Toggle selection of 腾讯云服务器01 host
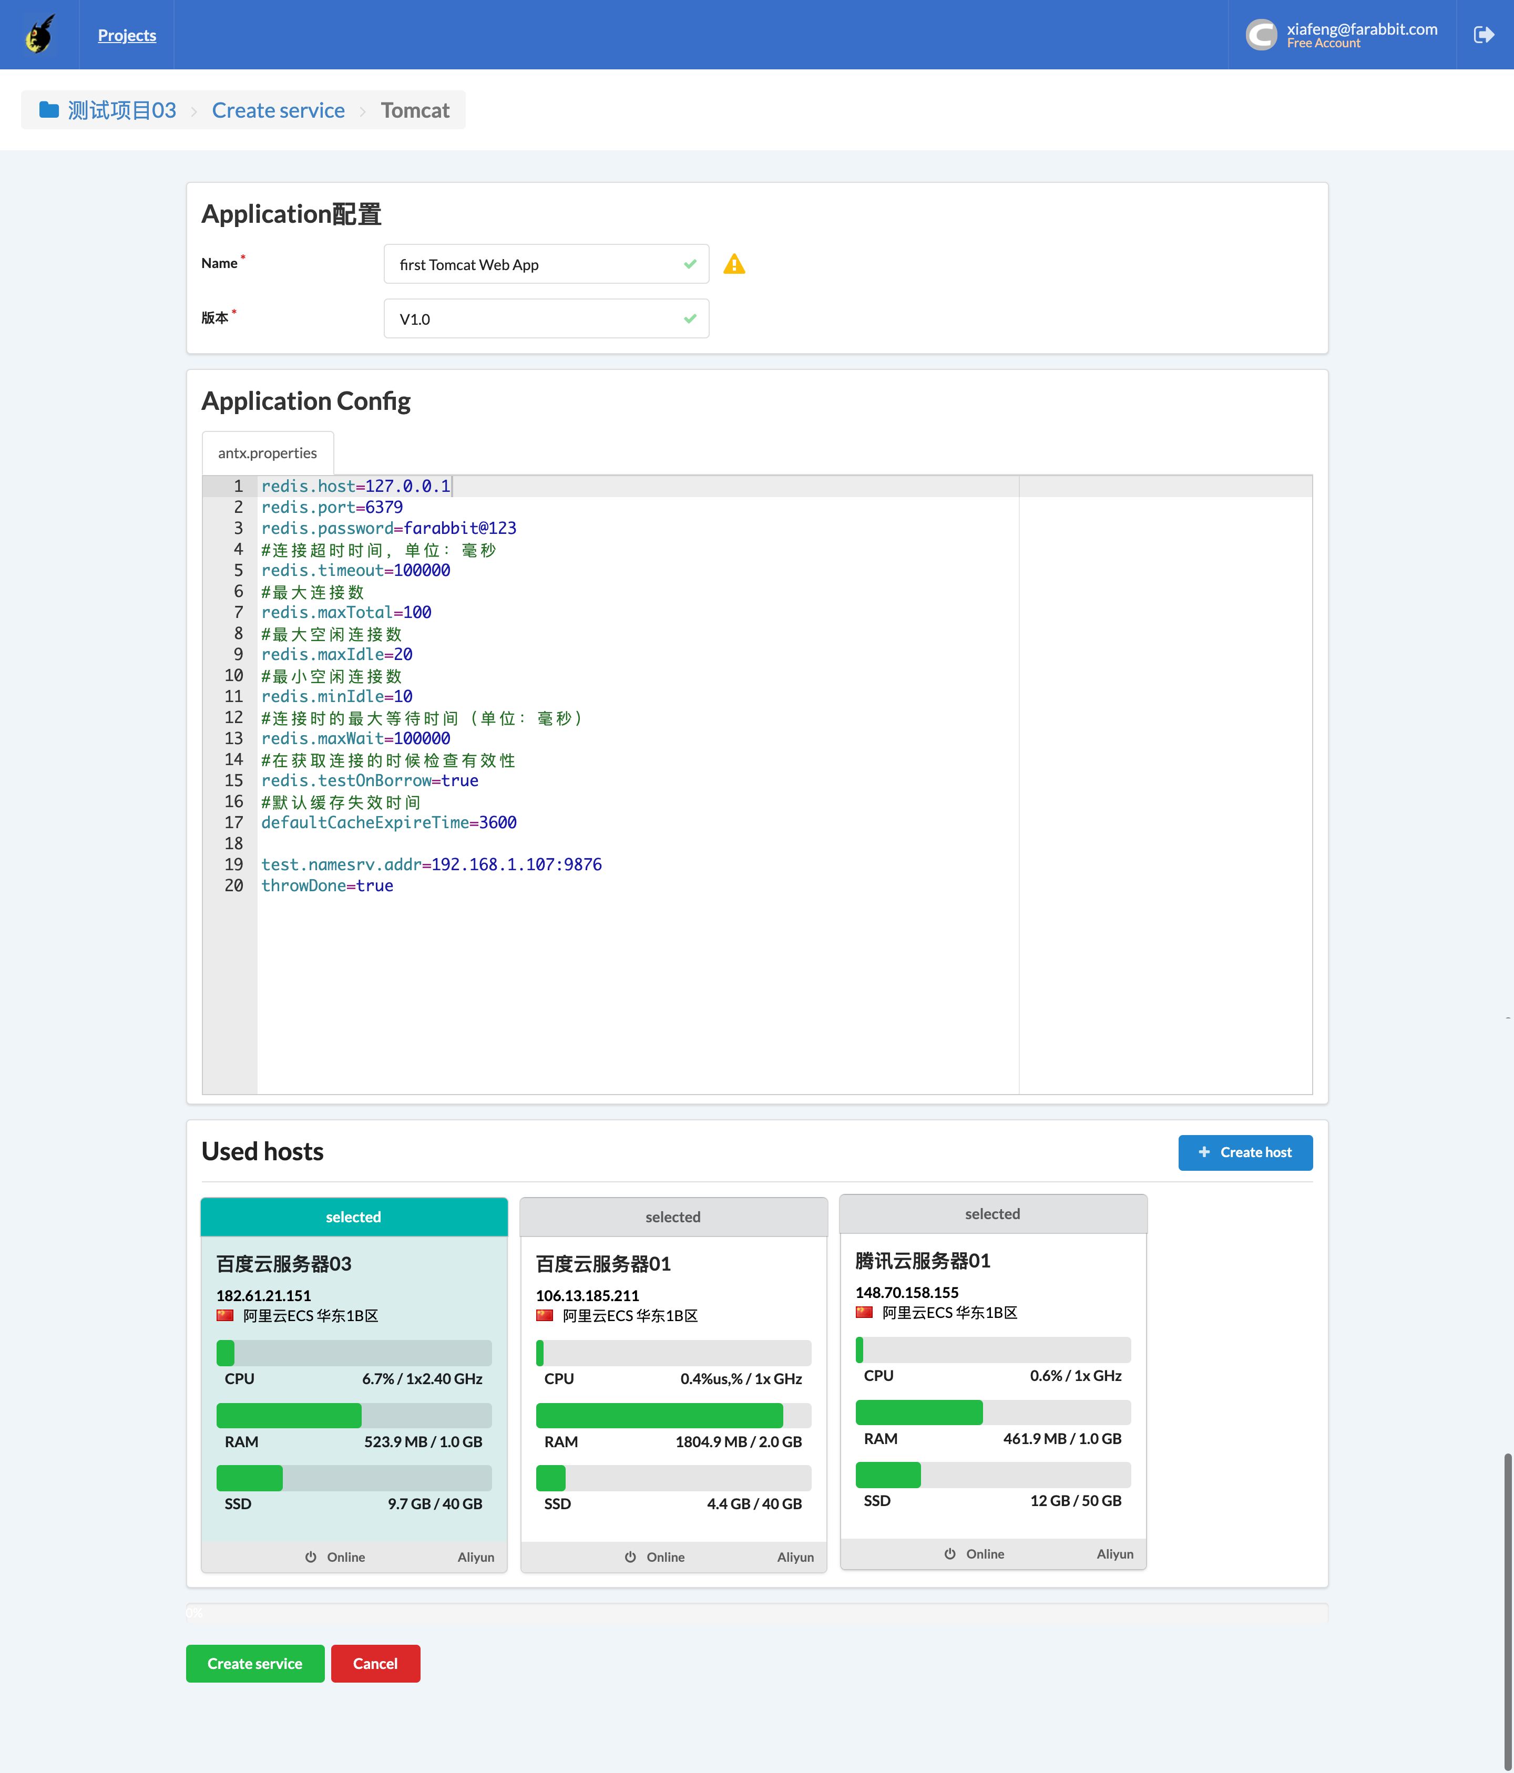Viewport: 1514px width, 1773px height. click(993, 1213)
